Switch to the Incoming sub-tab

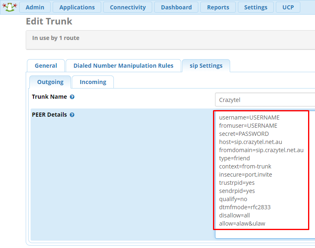click(93, 82)
